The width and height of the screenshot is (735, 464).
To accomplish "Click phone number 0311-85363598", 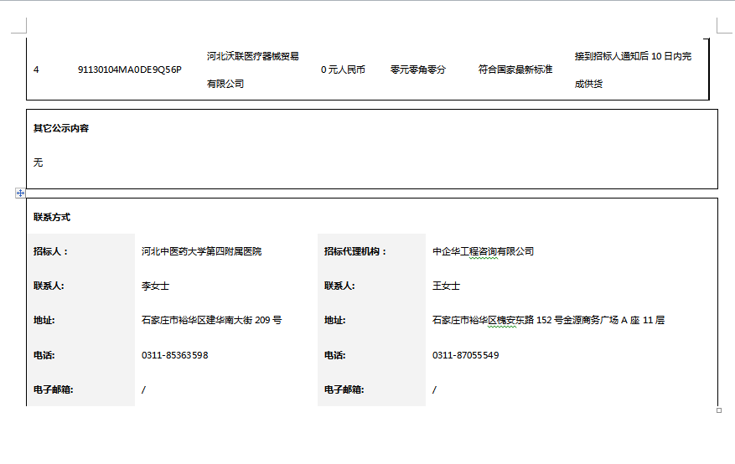I will pos(174,355).
